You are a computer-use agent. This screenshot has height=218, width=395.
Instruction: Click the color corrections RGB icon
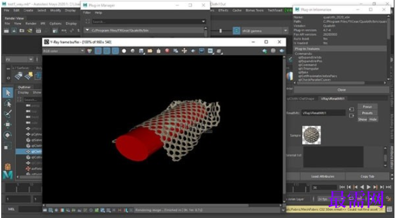pyautogui.click(x=89, y=51)
